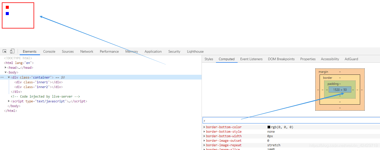
Task: Open the Elements tab
Action: click(30, 51)
